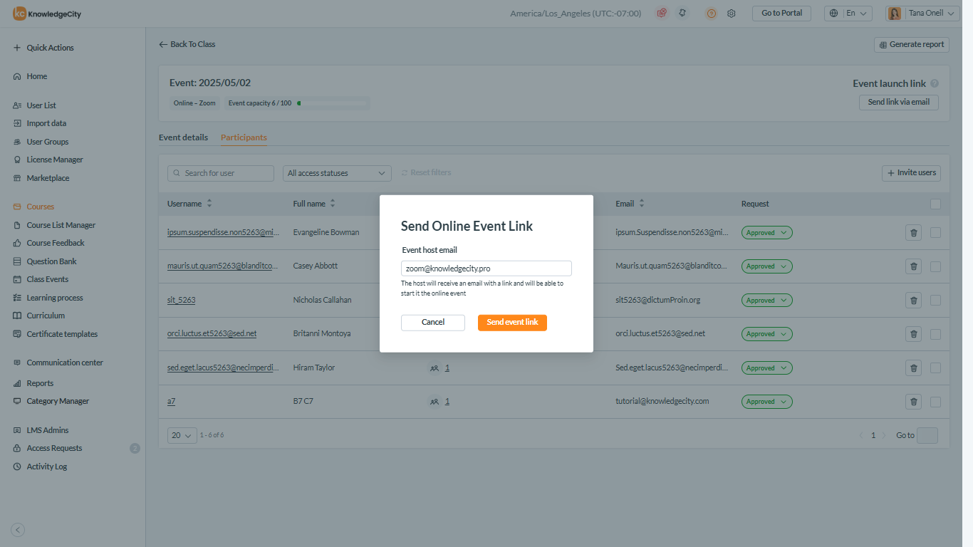The height and width of the screenshot is (547, 973).
Task: Sort by Username column arrows
Action: pyautogui.click(x=209, y=204)
